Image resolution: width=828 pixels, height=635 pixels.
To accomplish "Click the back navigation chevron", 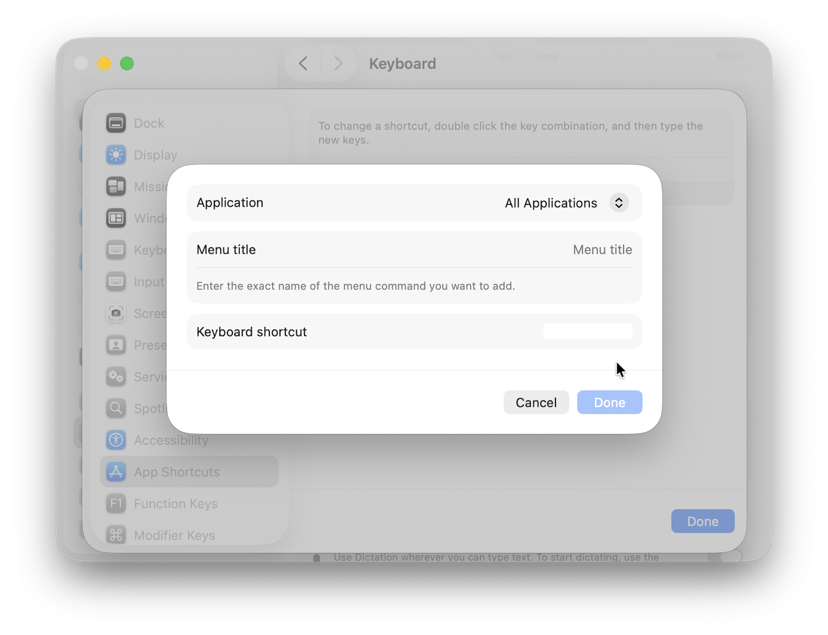I will coord(303,63).
